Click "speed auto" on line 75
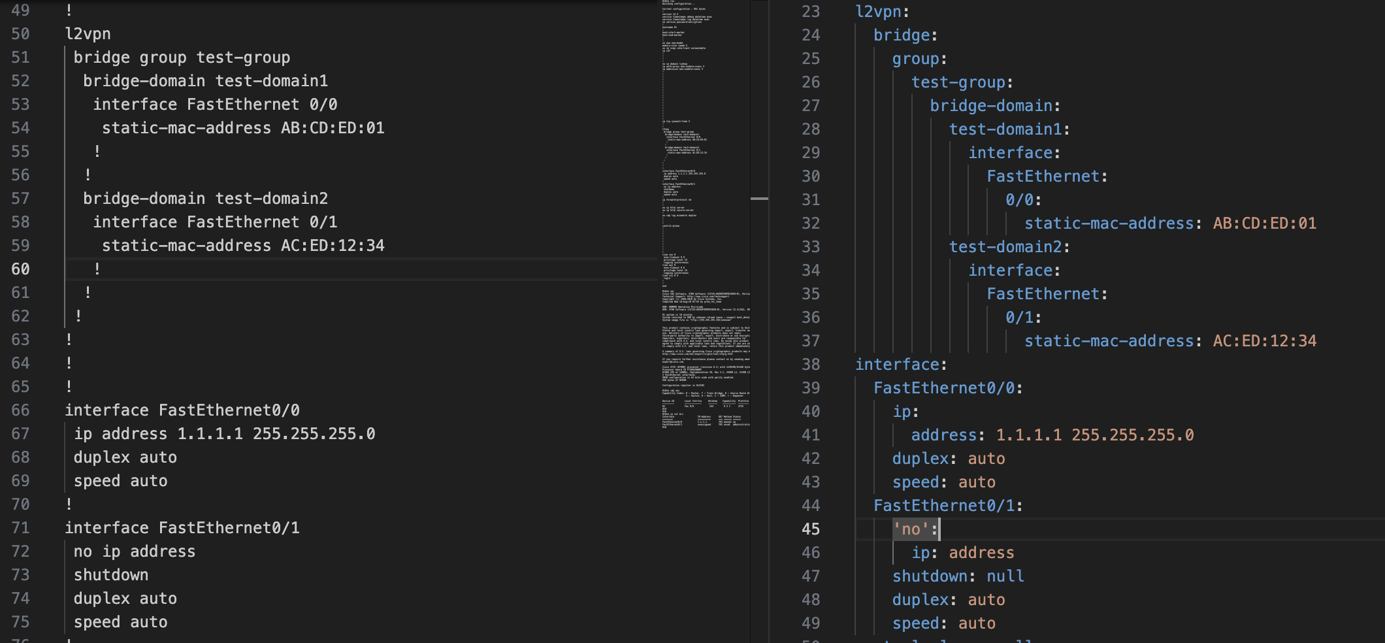1385x643 pixels. coord(120,621)
